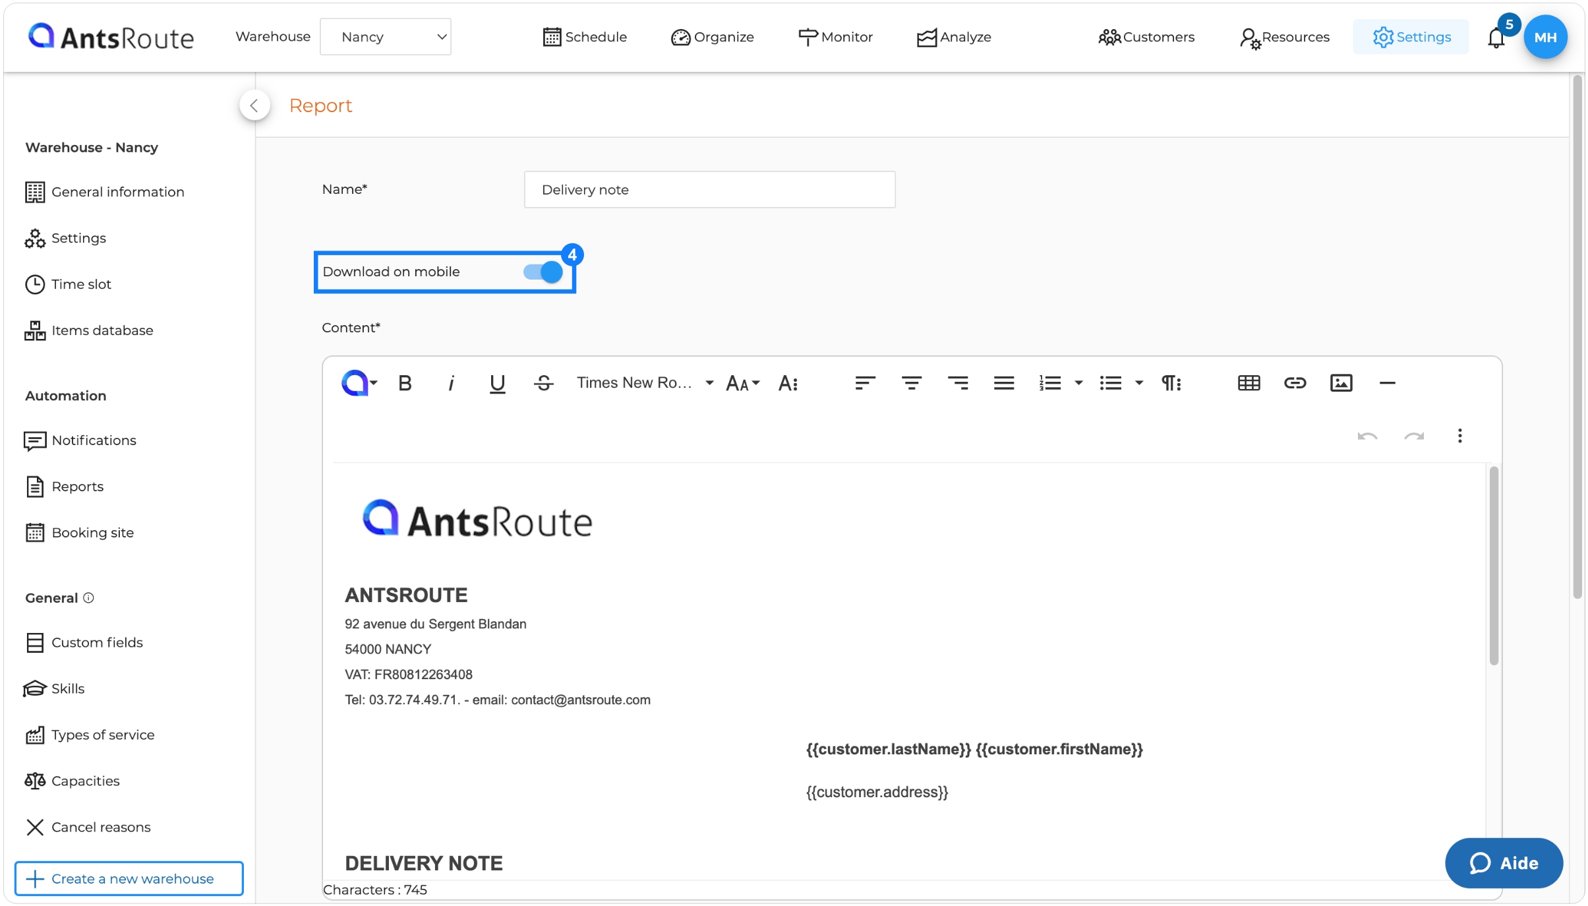Align text left
The image size is (1588, 906).
[865, 383]
